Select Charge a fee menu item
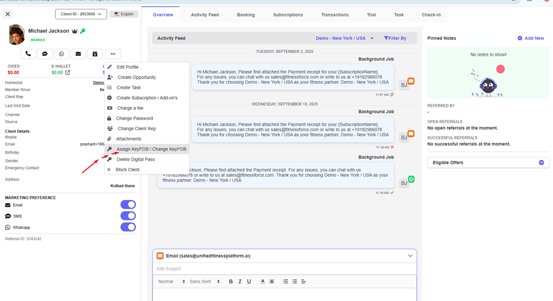553x301 pixels. pos(146,108)
